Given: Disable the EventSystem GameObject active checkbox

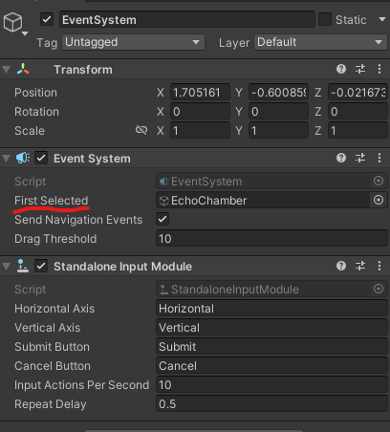Looking at the screenshot, I should coord(47,20).
